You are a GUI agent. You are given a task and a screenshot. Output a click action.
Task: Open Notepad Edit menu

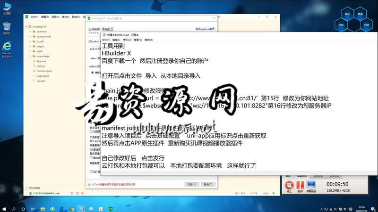116,40
